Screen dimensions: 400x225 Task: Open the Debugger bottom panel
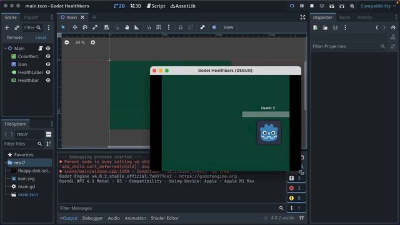[92, 218]
